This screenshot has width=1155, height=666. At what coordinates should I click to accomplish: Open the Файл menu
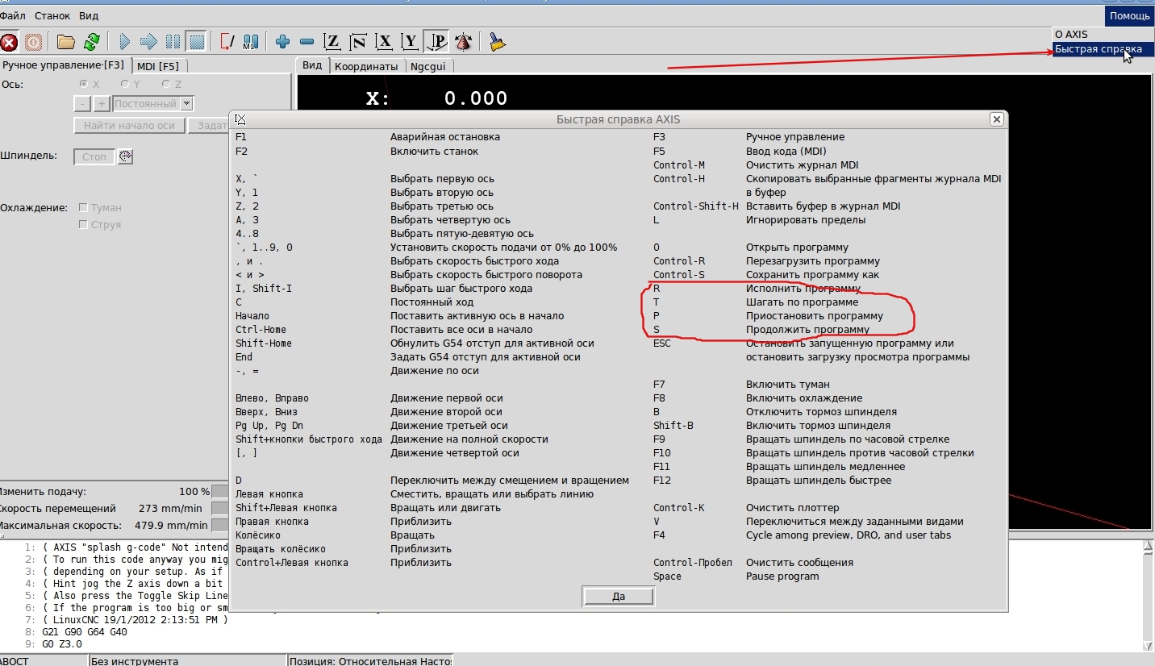coord(12,15)
